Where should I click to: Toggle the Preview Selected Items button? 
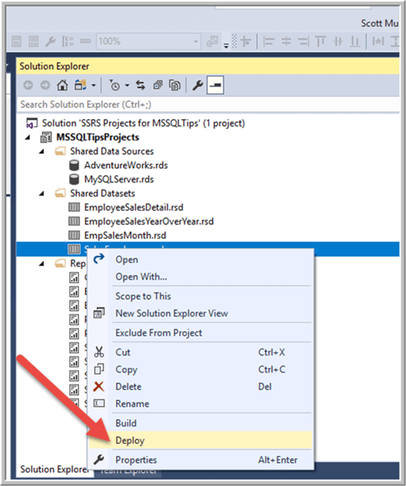(215, 85)
